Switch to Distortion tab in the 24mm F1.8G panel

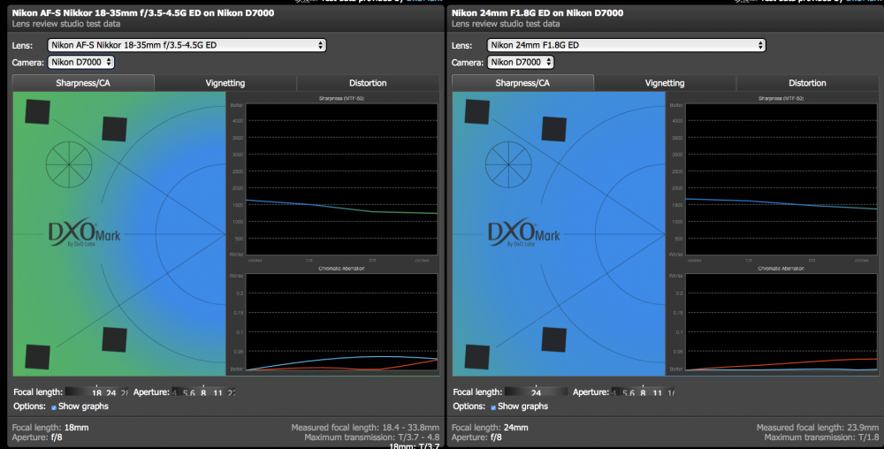(x=807, y=83)
